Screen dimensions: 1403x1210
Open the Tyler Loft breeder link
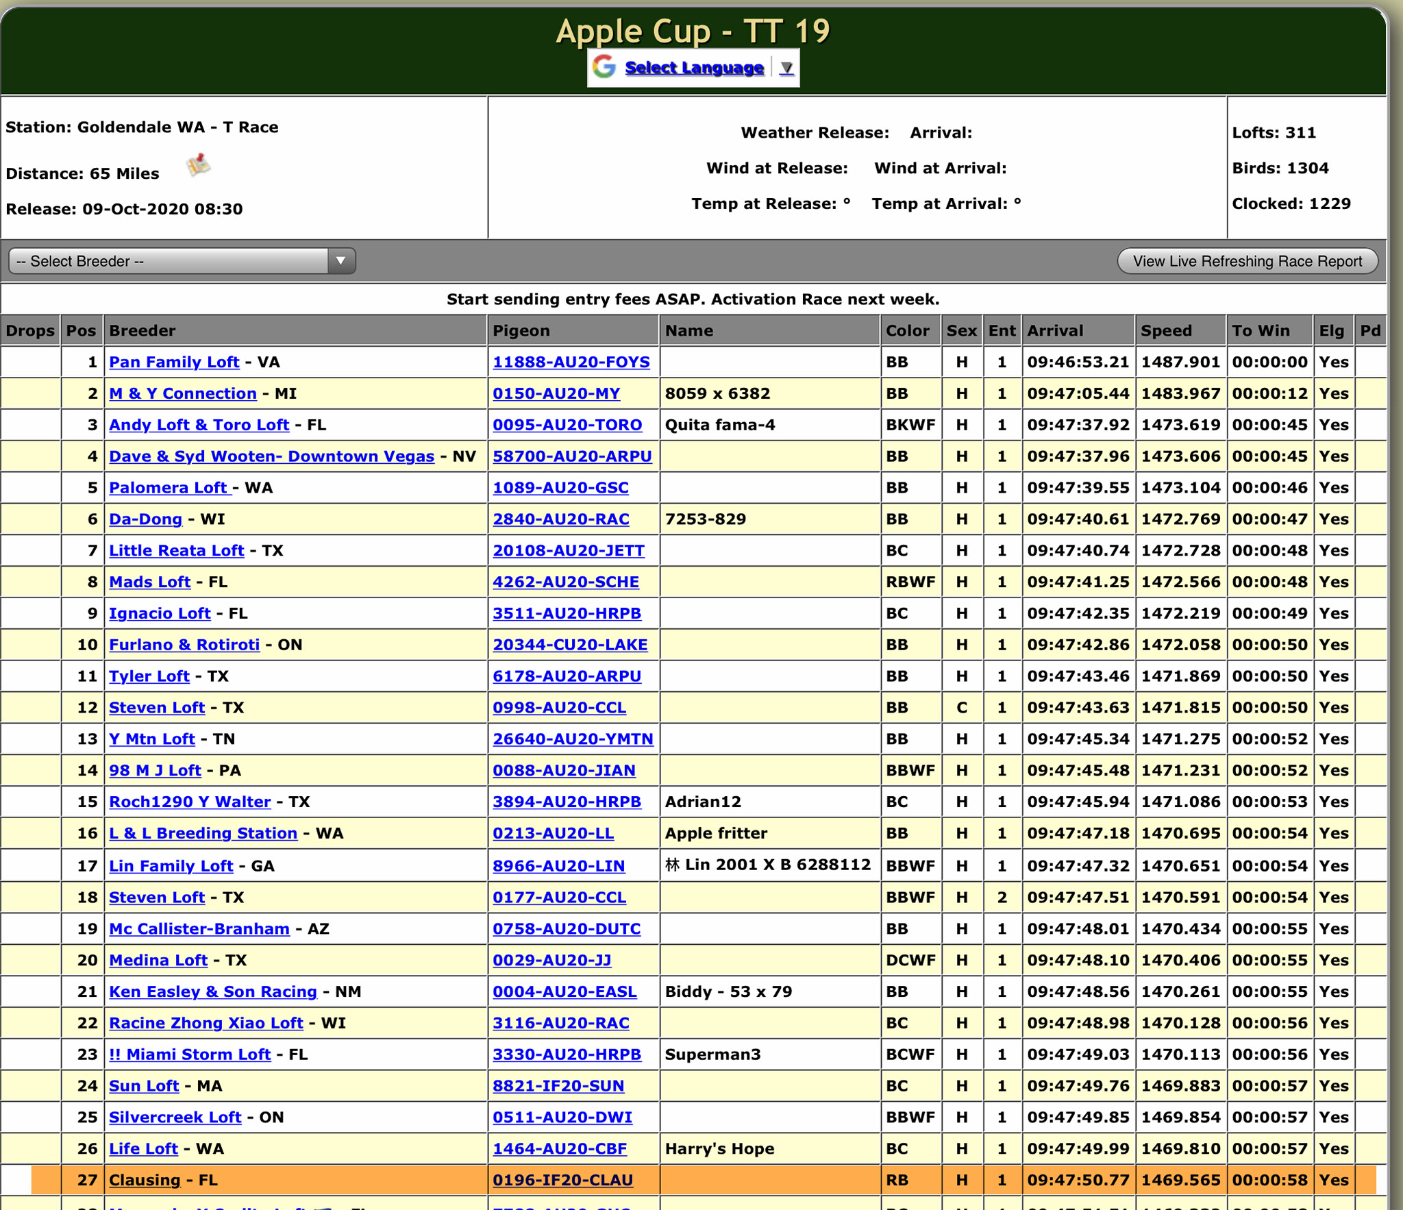pos(149,678)
